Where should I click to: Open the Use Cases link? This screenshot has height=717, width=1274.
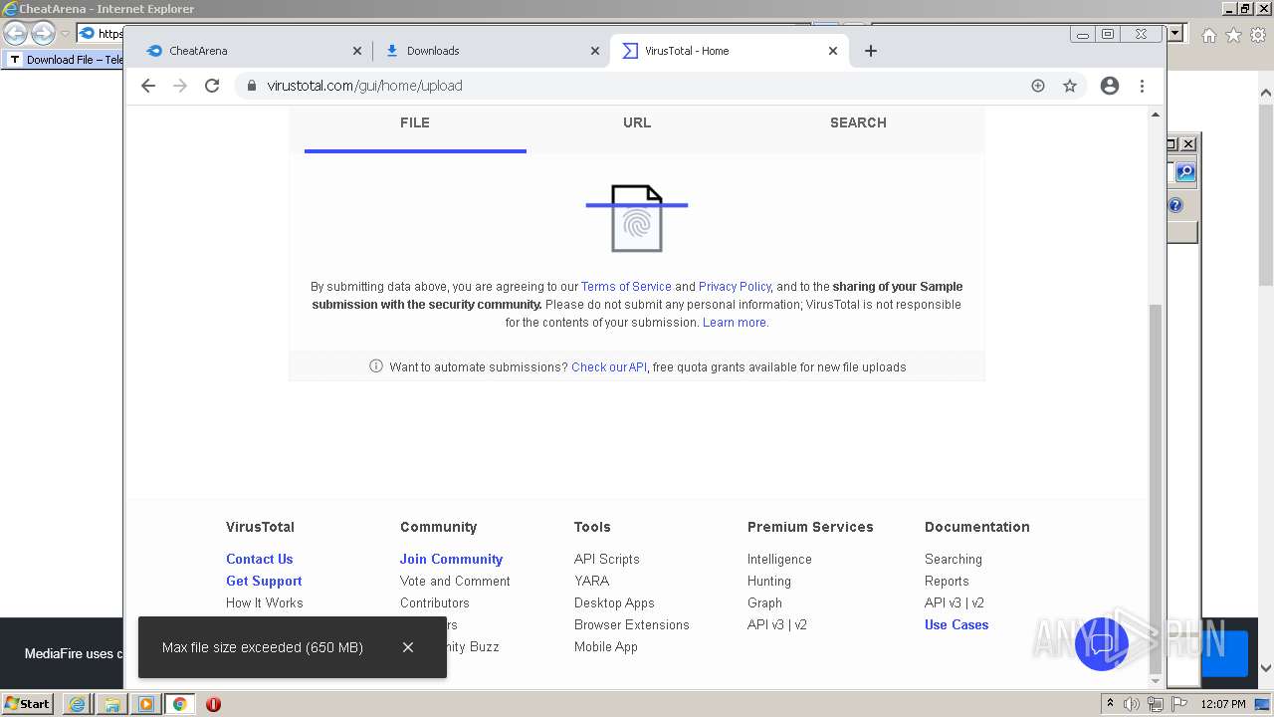coord(956,624)
